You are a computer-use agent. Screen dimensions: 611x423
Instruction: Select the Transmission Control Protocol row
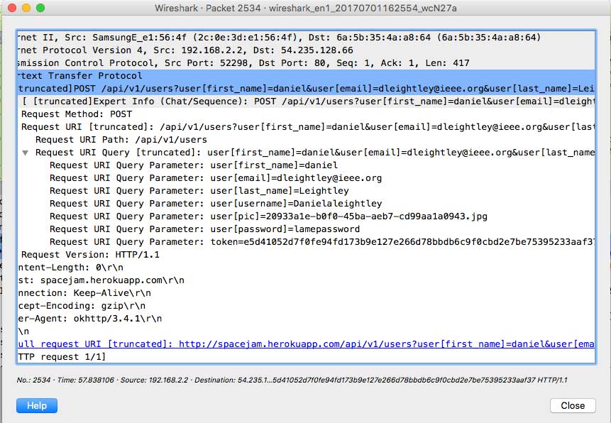point(307,63)
